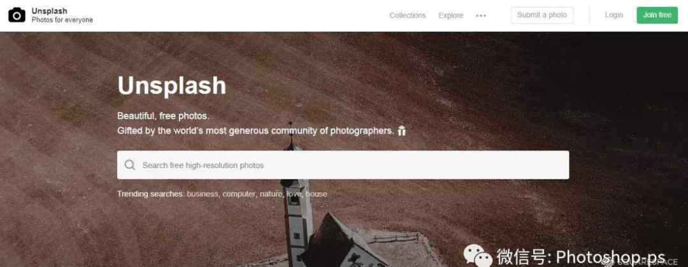Select the nature trending search
The width and height of the screenshot is (688, 267).
pos(271,194)
